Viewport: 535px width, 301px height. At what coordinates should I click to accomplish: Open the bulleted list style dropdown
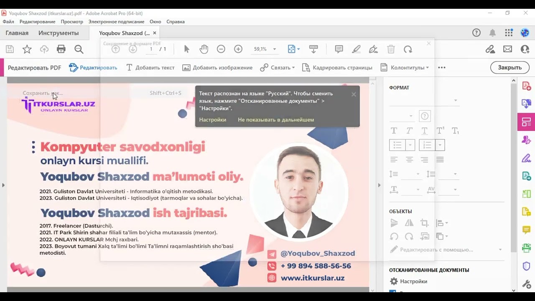[x=410, y=145]
